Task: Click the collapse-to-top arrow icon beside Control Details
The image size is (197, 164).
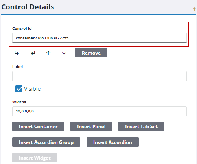Action: [194, 9]
